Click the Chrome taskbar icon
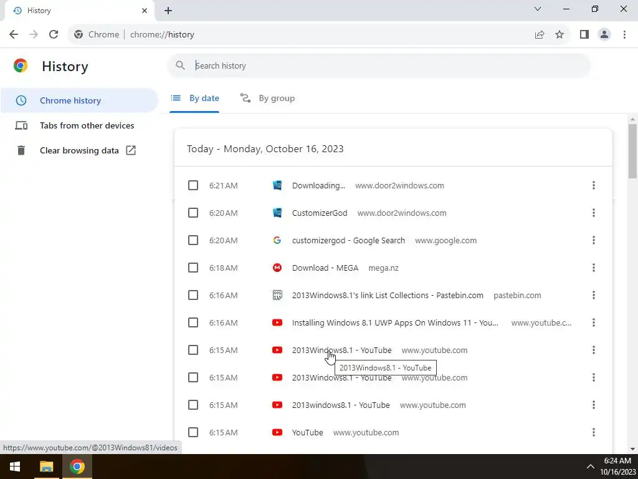Image resolution: width=638 pixels, height=479 pixels. coord(77,467)
